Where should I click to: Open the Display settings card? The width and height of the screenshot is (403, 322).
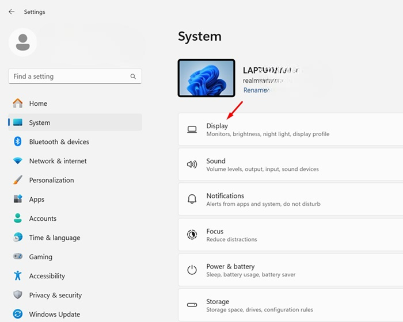(291, 129)
